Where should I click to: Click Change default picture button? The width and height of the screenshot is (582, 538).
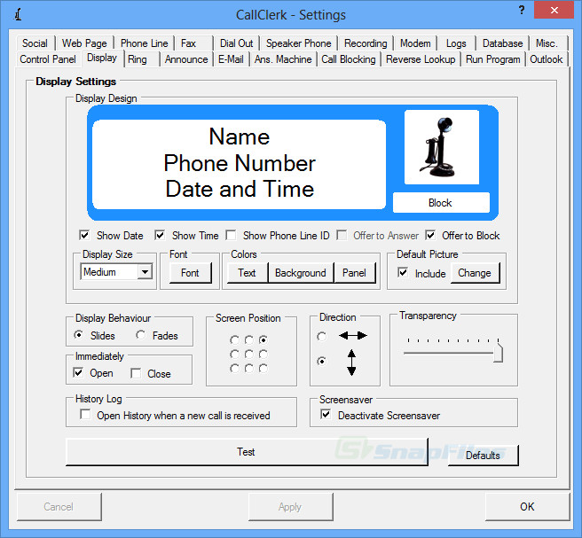[x=475, y=273]
